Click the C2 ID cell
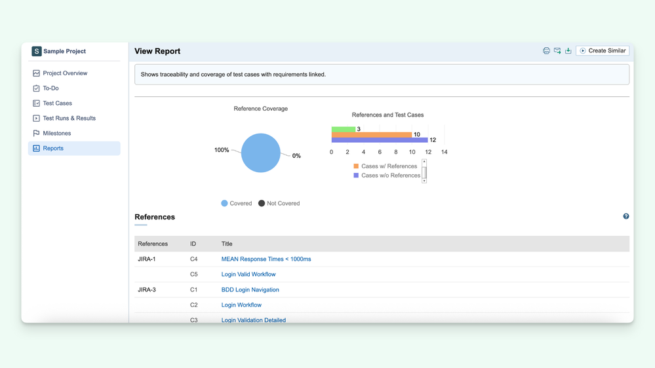The height and width of the screenshot is (368, 655). (194, 305)
